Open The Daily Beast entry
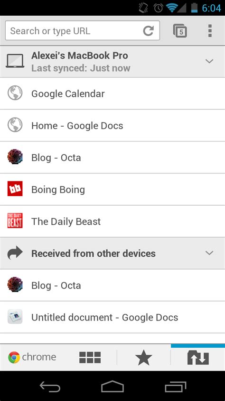Screen dimensions: 225x401 [x=112, y=221]
